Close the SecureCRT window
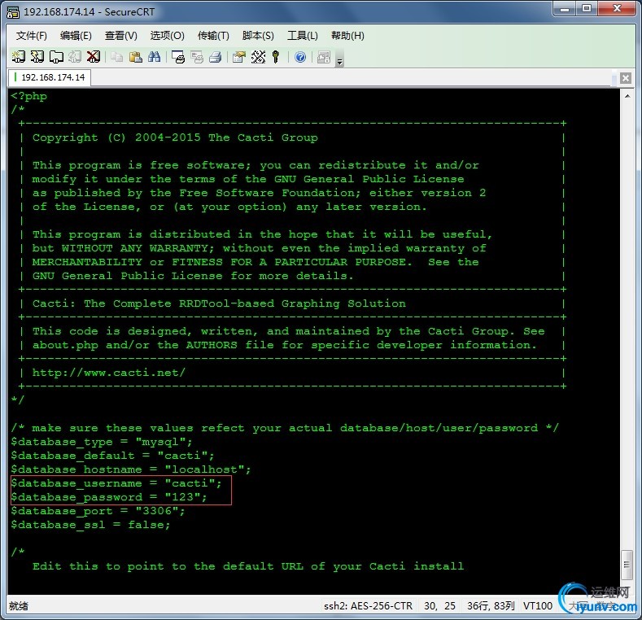This screenshot has width=642, height=620. [618, 9]
